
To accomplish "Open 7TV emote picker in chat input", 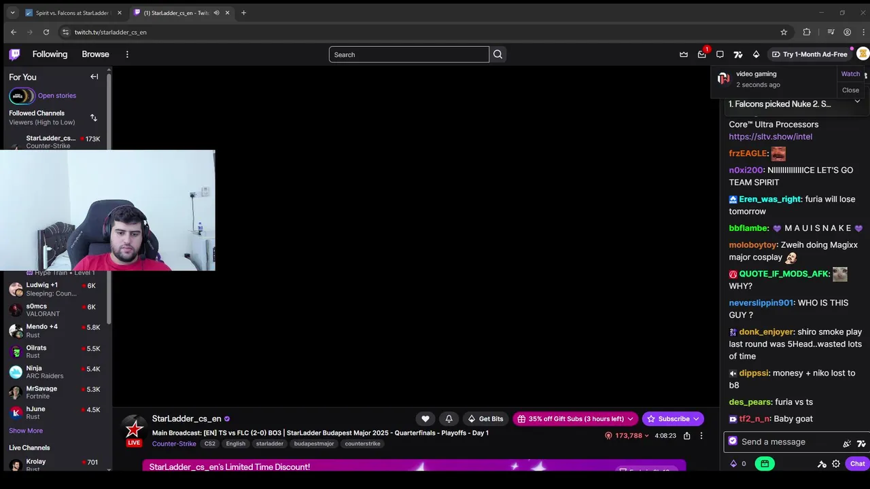I will (x=861, y=443).
